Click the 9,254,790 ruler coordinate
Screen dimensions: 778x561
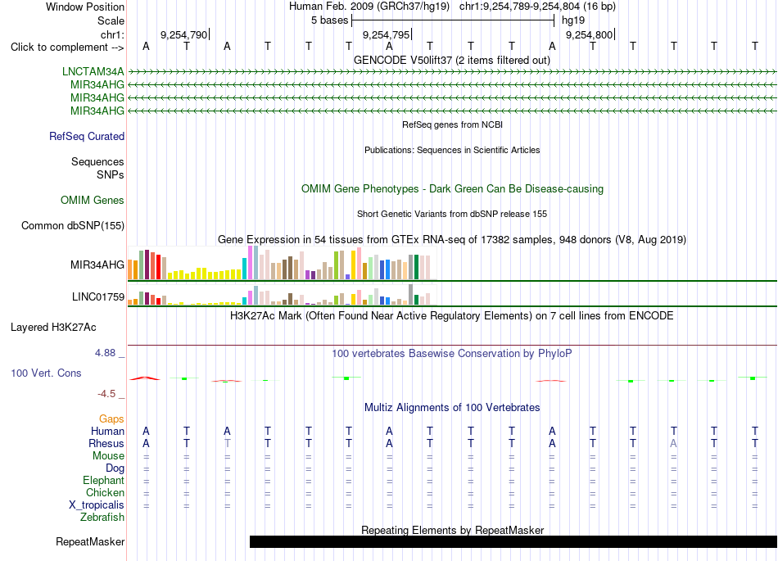pyautogui.click(x=183, y=34)
